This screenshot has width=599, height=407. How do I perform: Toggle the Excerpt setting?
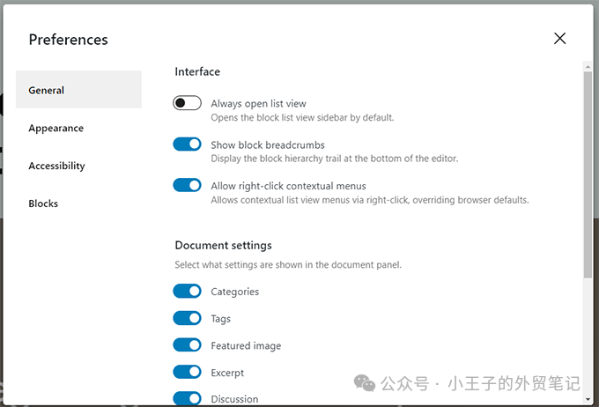click(187, 372)
